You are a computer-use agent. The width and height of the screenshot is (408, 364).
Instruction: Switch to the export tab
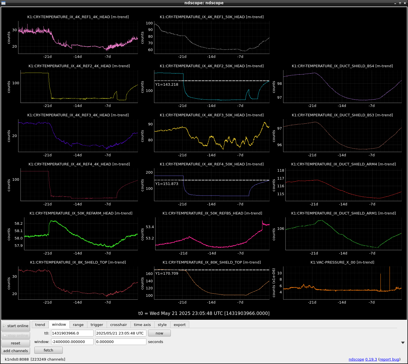pos(180,325)
